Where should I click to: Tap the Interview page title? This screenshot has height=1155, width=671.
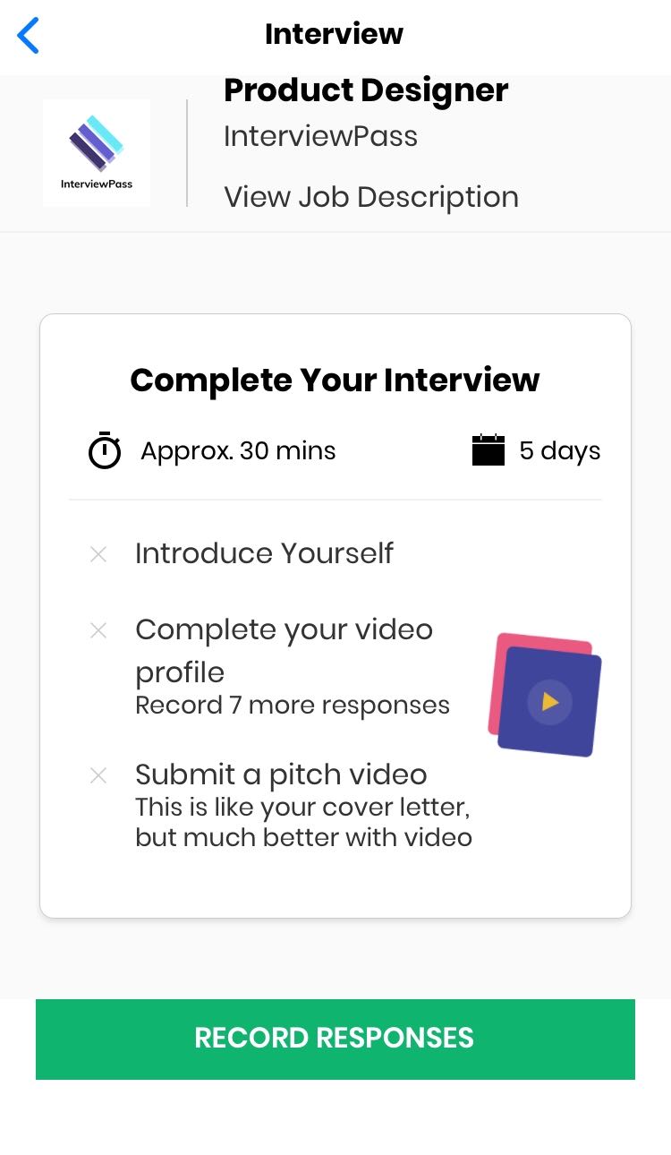(334, 34)
